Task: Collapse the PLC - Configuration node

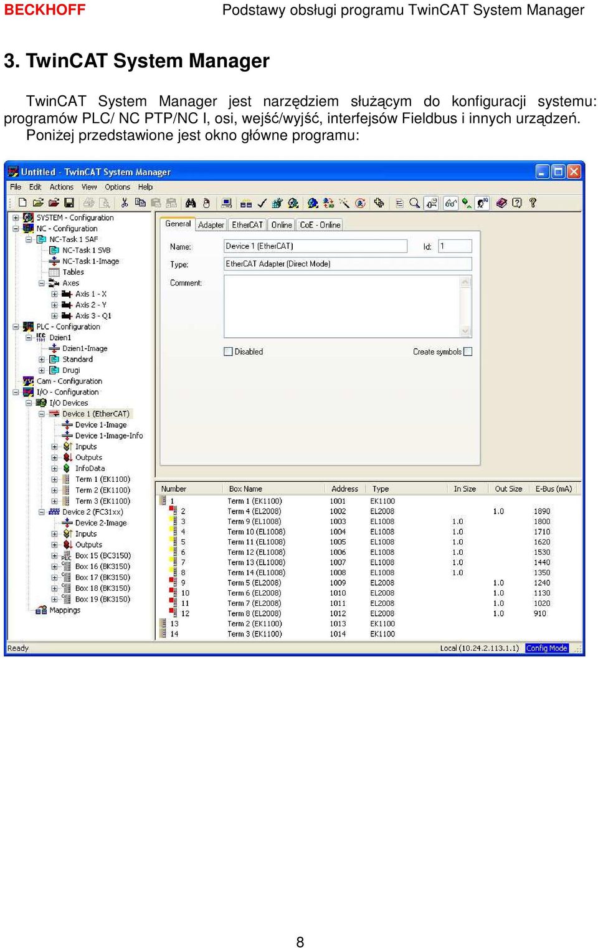Action: tap(16, 327)
